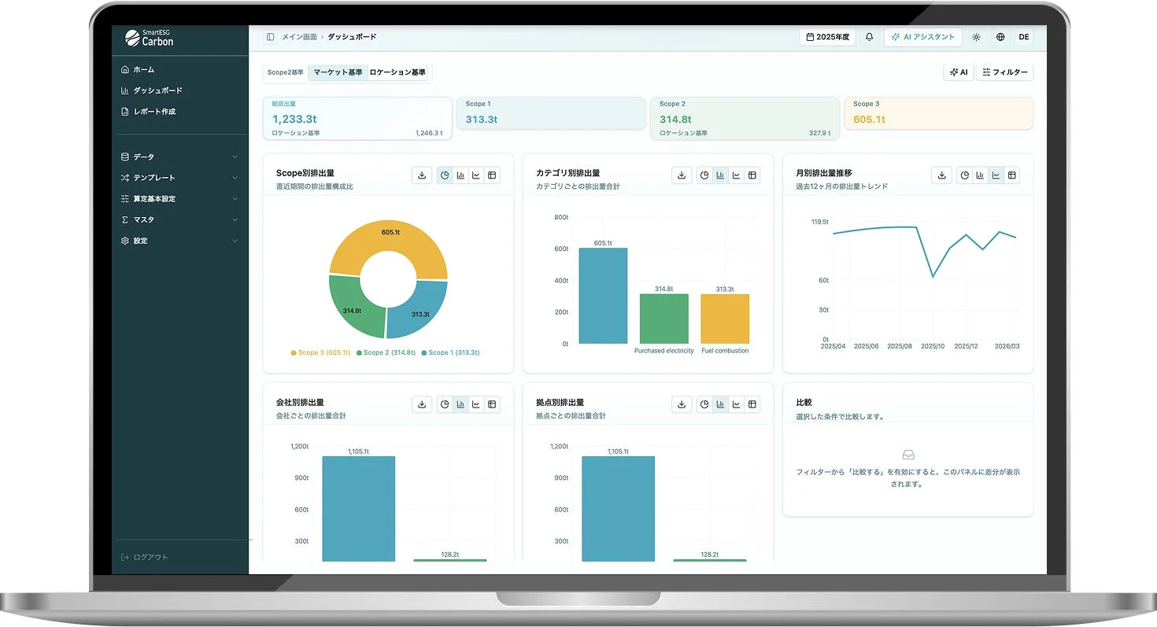1157x627 pixels.
Task: Toggle light/dark theme sun icon
Action: pos(977,37)
